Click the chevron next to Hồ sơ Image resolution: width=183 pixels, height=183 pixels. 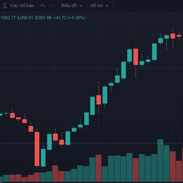107,6
